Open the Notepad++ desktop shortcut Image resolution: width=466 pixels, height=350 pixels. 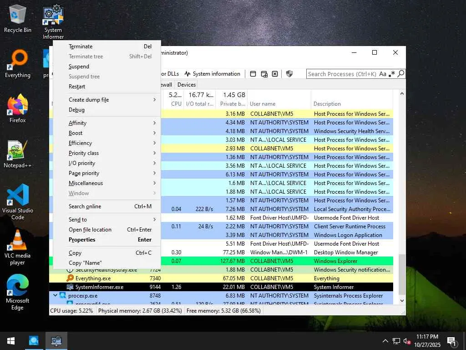(18, 154)
